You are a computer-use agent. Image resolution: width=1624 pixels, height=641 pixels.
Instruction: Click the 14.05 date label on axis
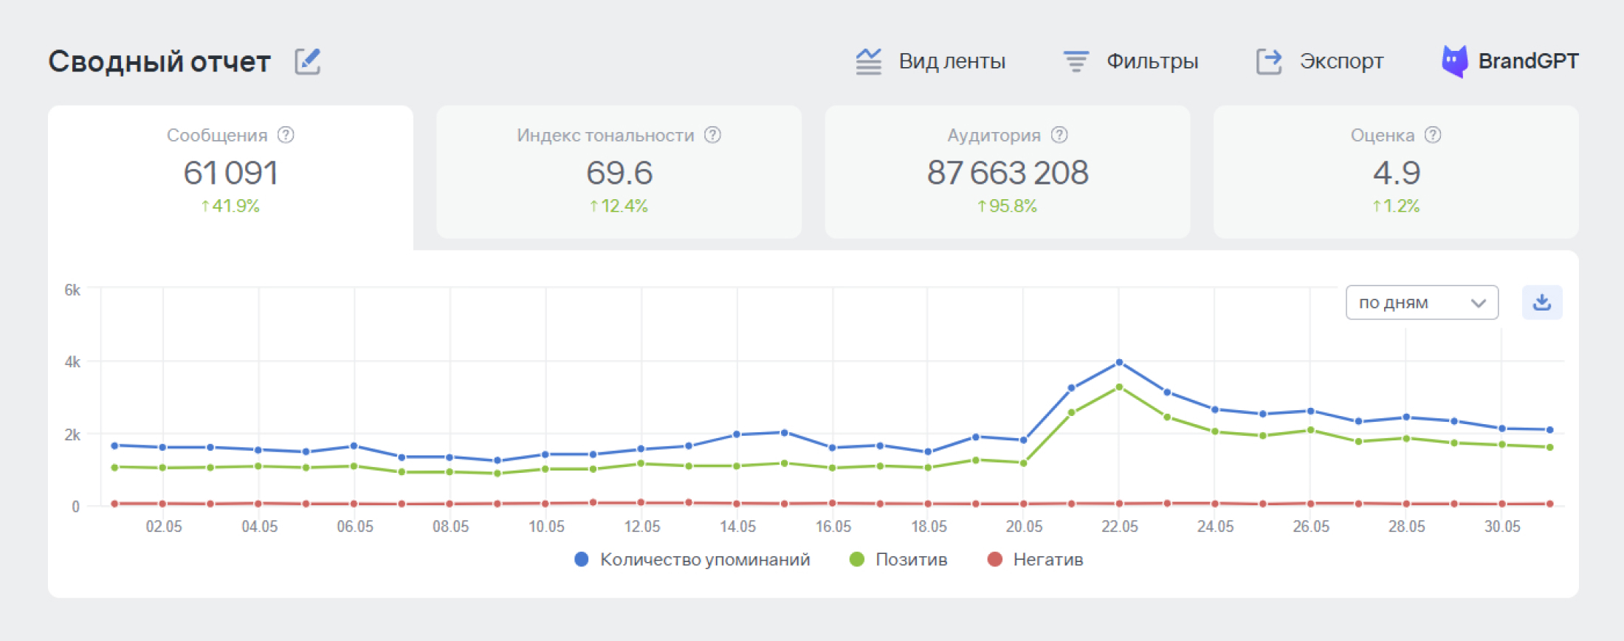[738, 527]
